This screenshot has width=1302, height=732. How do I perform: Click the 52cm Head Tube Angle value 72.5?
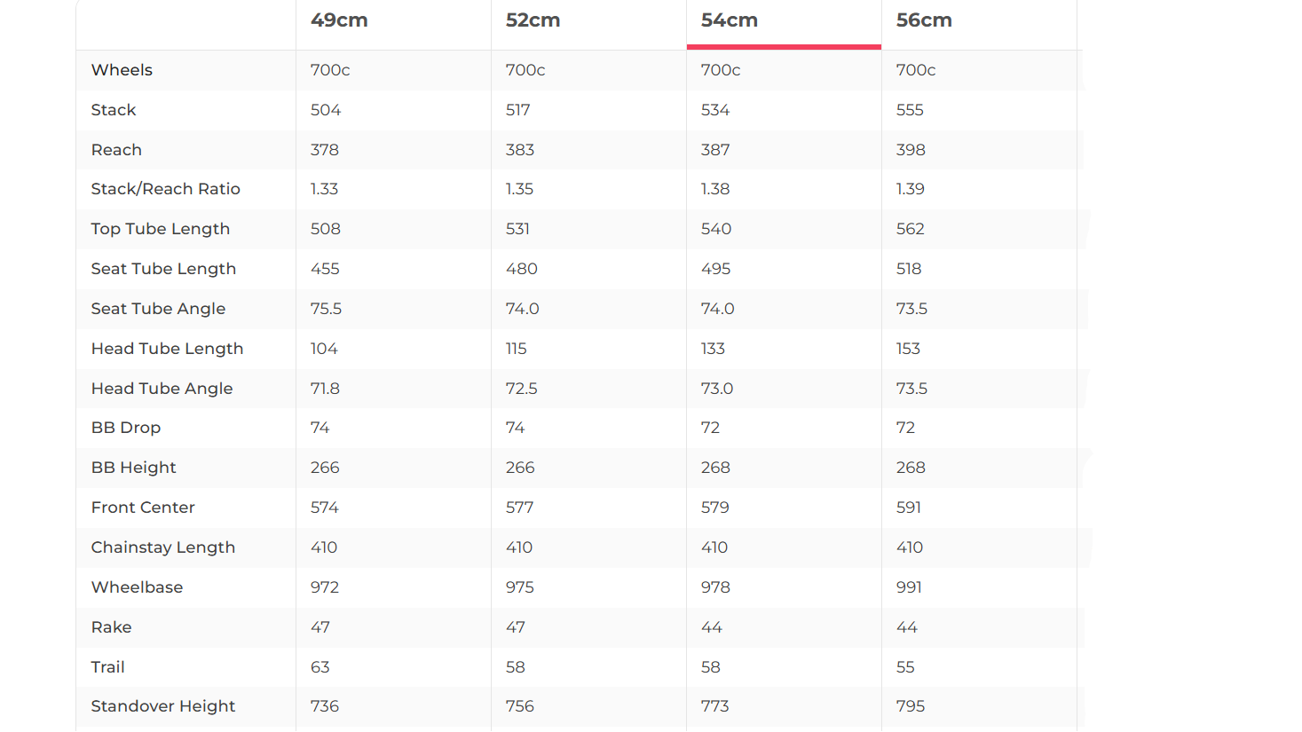pyautogui.click(x=521, y=389)
